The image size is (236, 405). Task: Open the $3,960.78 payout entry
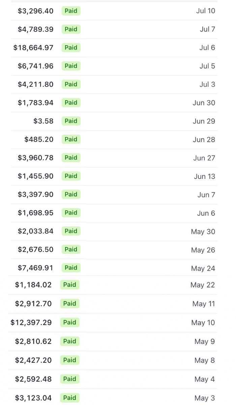[x=35, y=158]
